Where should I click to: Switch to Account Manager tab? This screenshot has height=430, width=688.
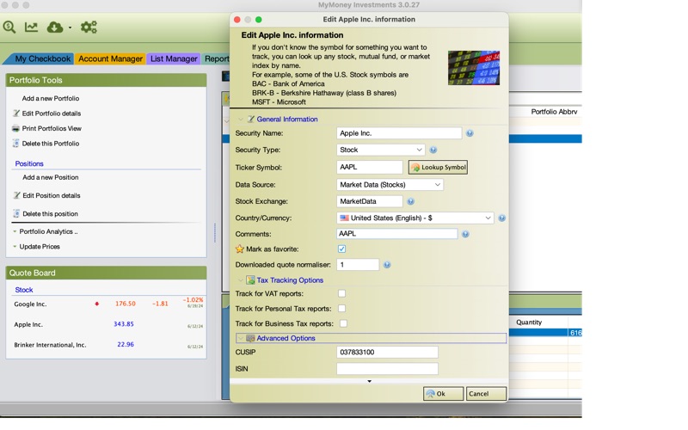pos(110,58)
